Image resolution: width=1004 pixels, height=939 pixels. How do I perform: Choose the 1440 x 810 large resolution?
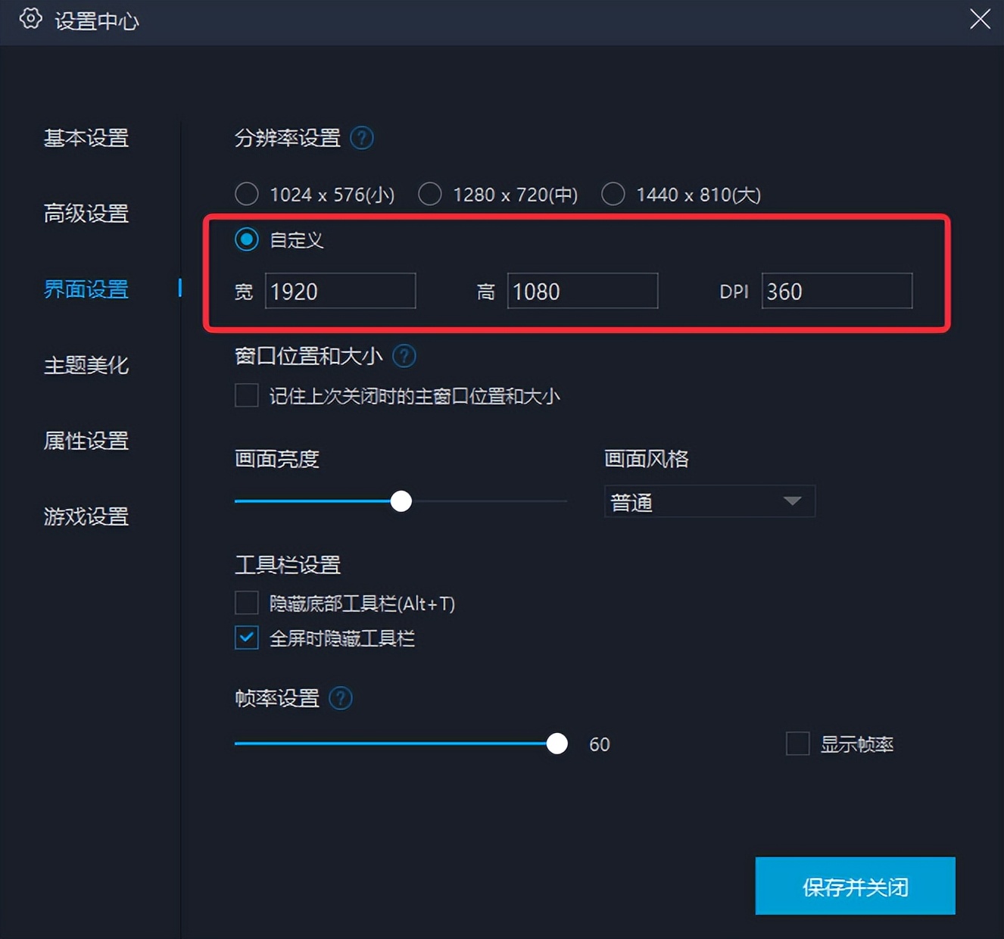tap(613, 194)
